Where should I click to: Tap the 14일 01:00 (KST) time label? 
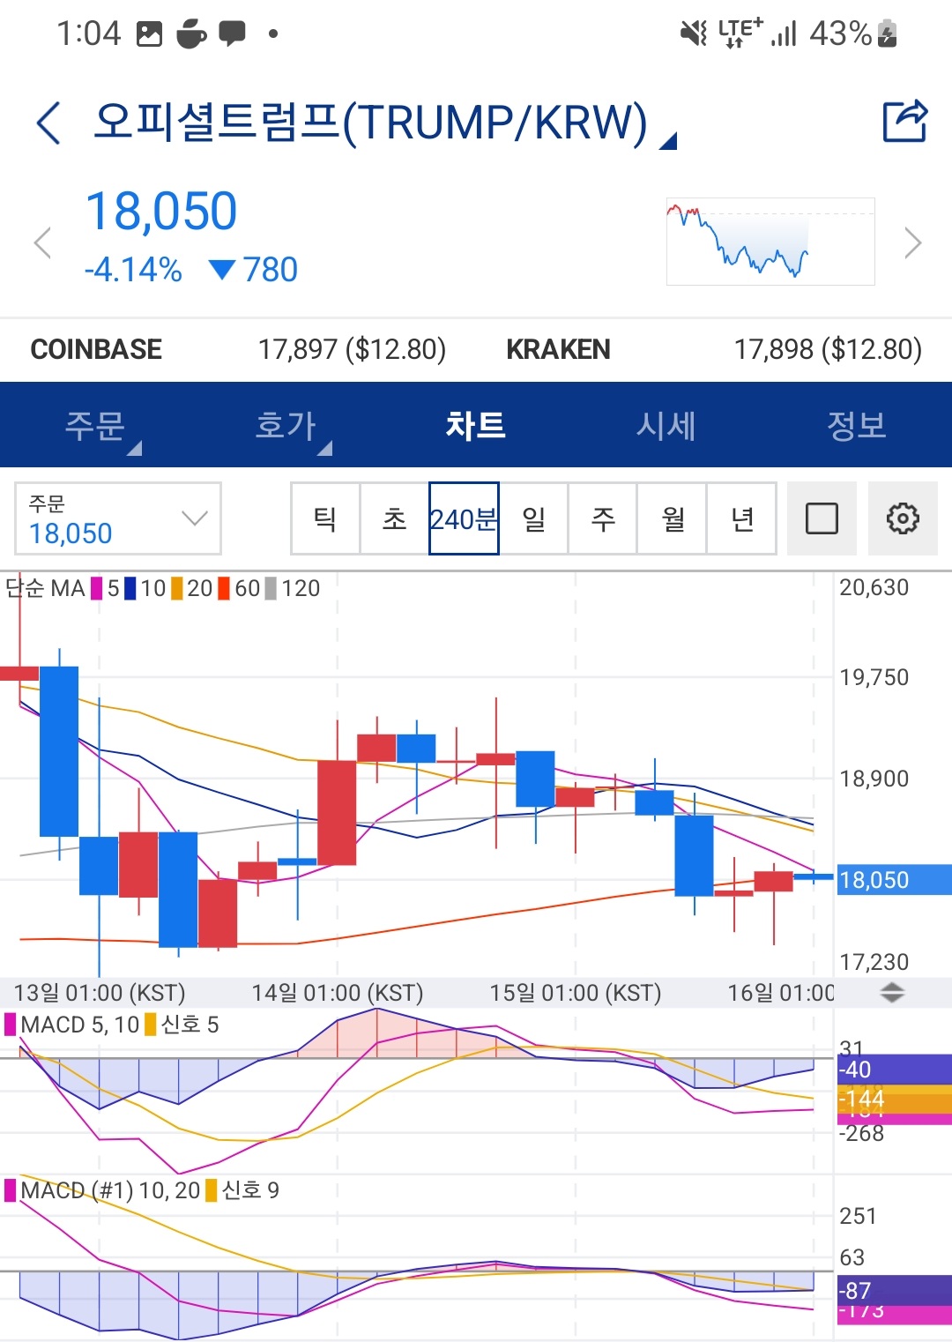coord(338,993)
